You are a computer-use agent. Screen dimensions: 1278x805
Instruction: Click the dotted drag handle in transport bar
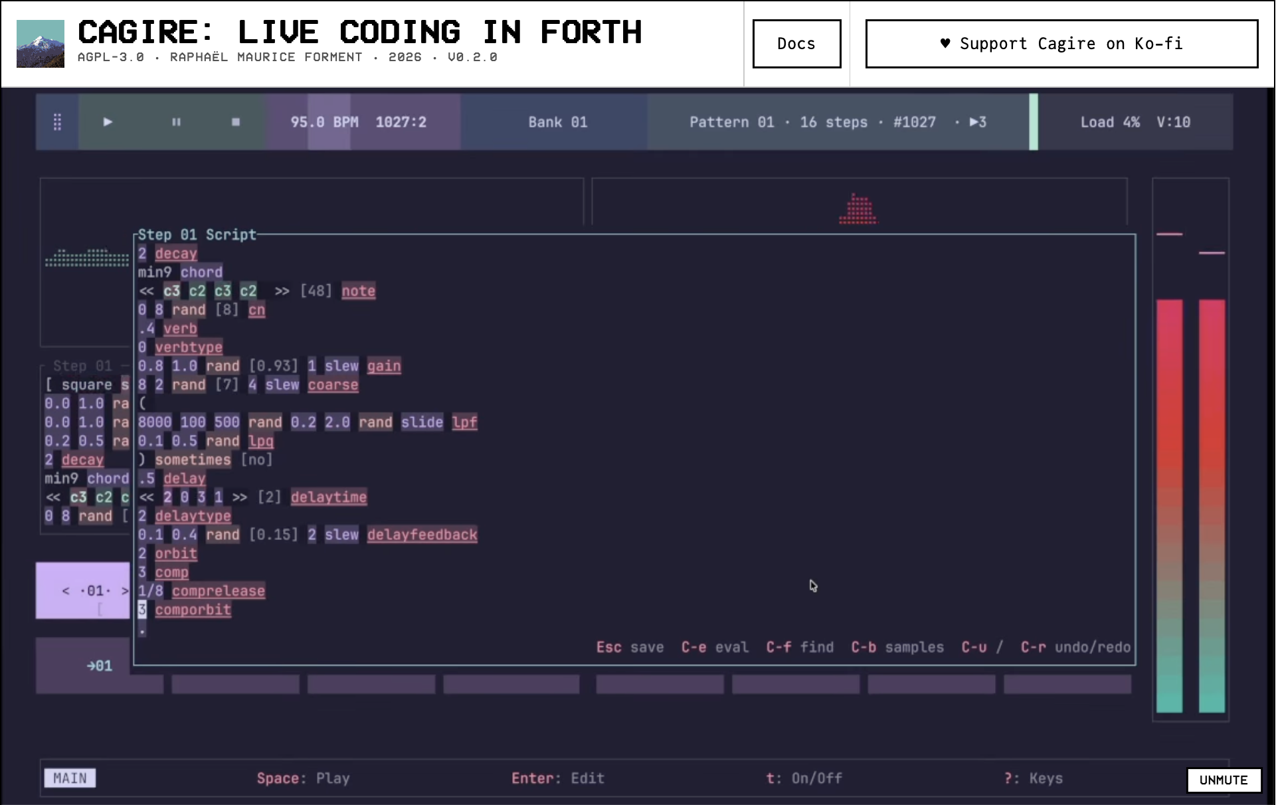(57, 122)
